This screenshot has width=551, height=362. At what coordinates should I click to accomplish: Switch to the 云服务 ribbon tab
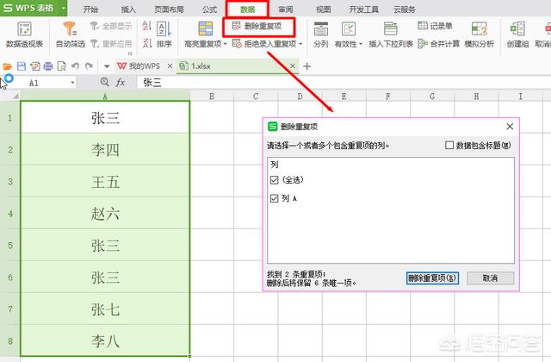coord(404,9)
